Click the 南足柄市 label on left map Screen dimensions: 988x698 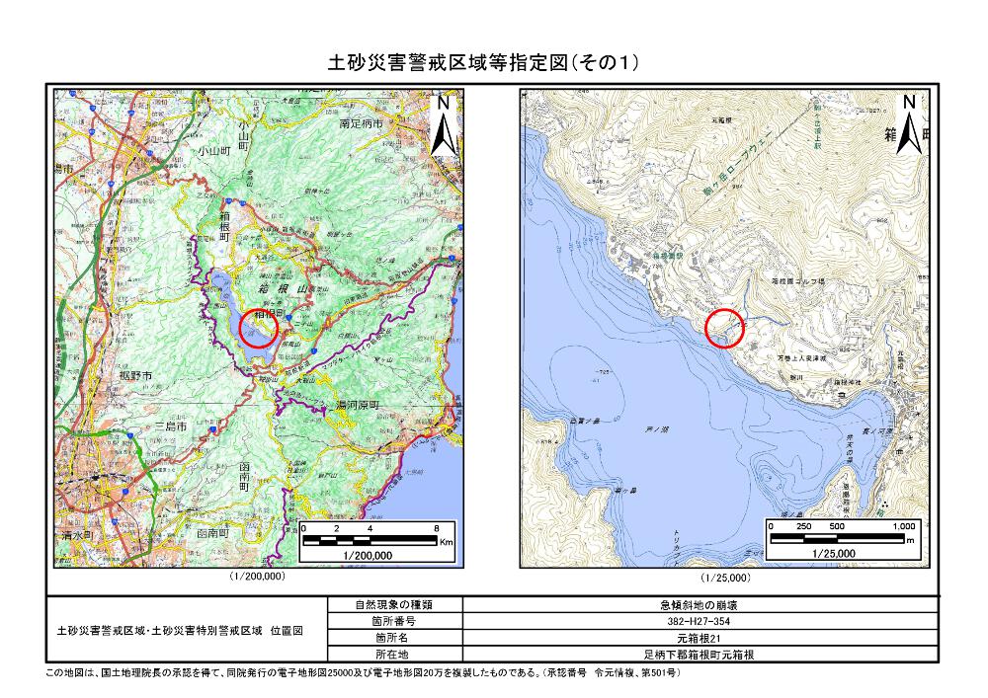pyautogui.click(x=361, y=125)
